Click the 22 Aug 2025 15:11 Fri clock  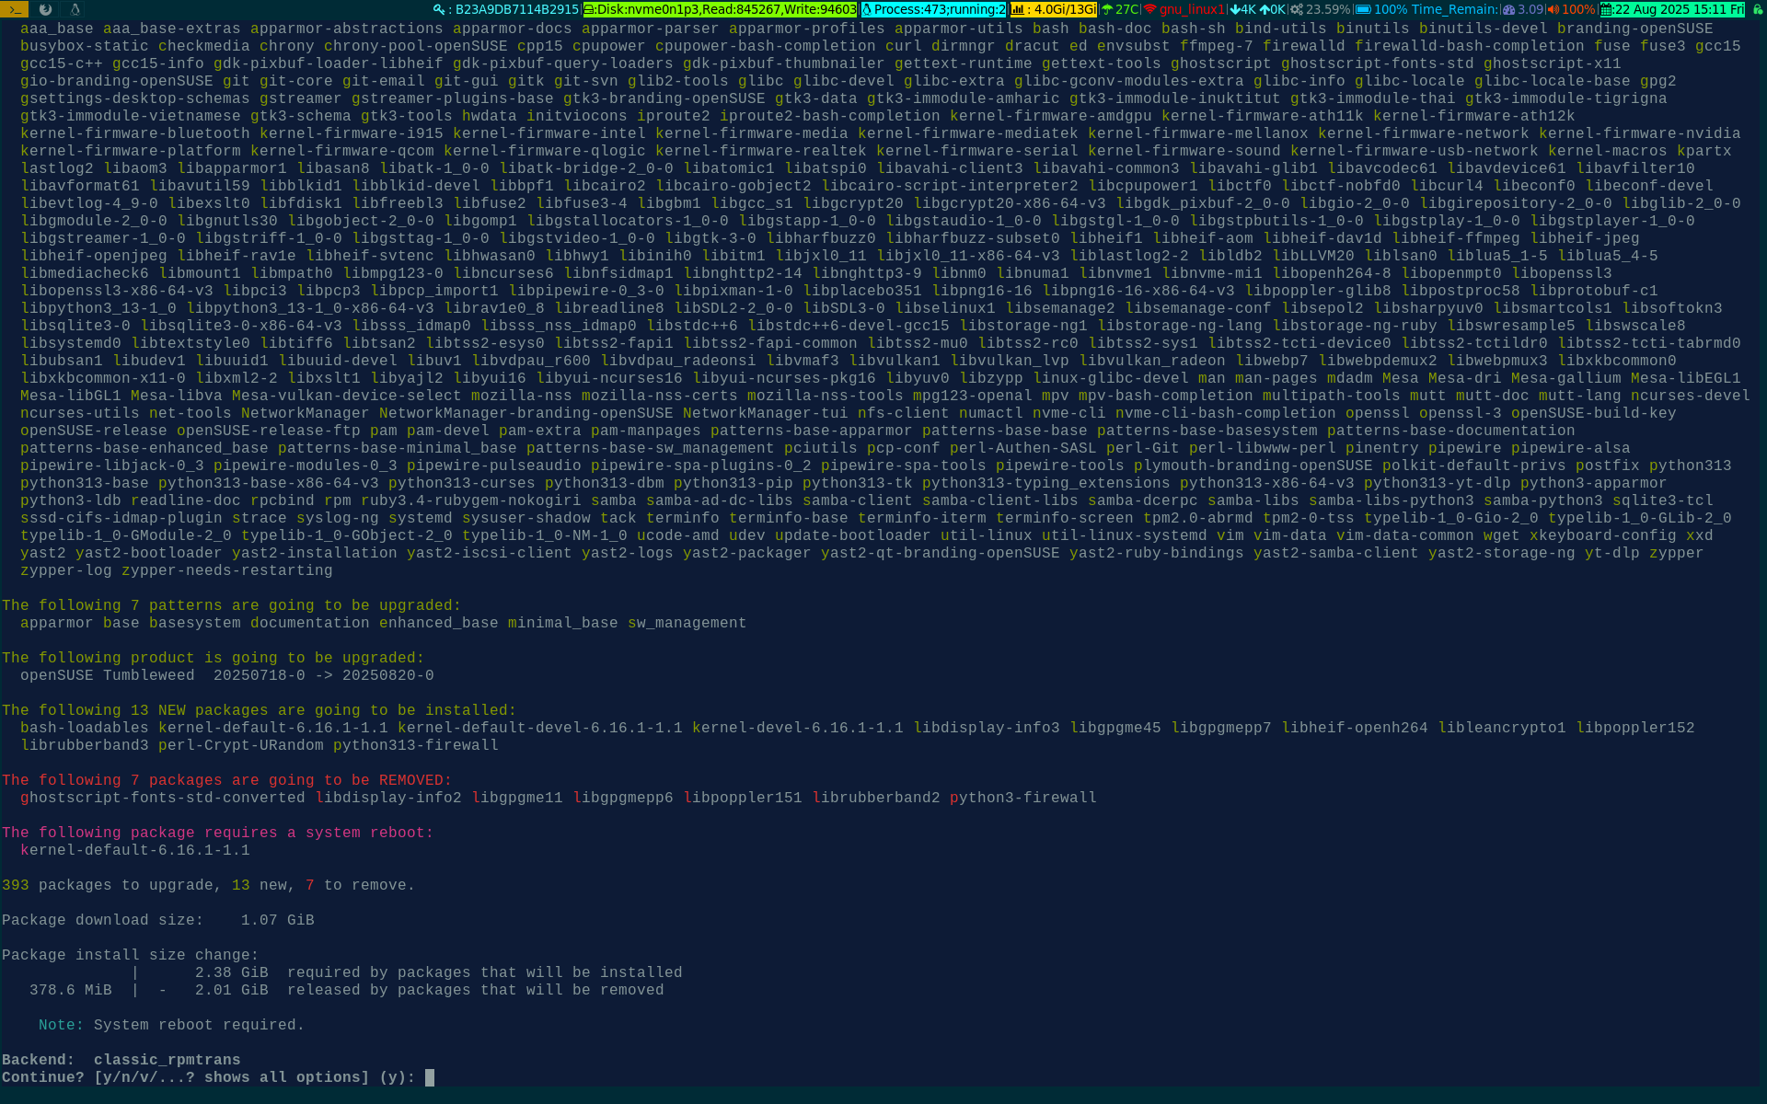coord(1680,9)
